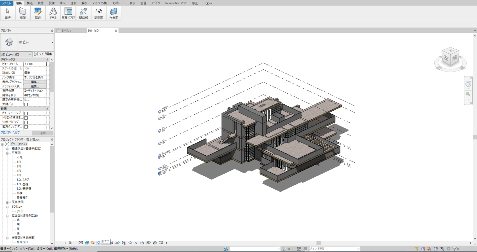
Task: Select the 北 elevation view
Action: [x=18, y=220]
